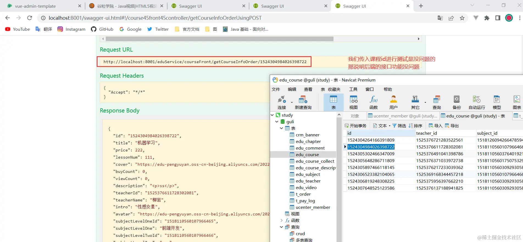This screenshot has width=523, height=242.
Task: Select the Navicat 模型 (Model) toolbar icon
Action: pos(497,102)
